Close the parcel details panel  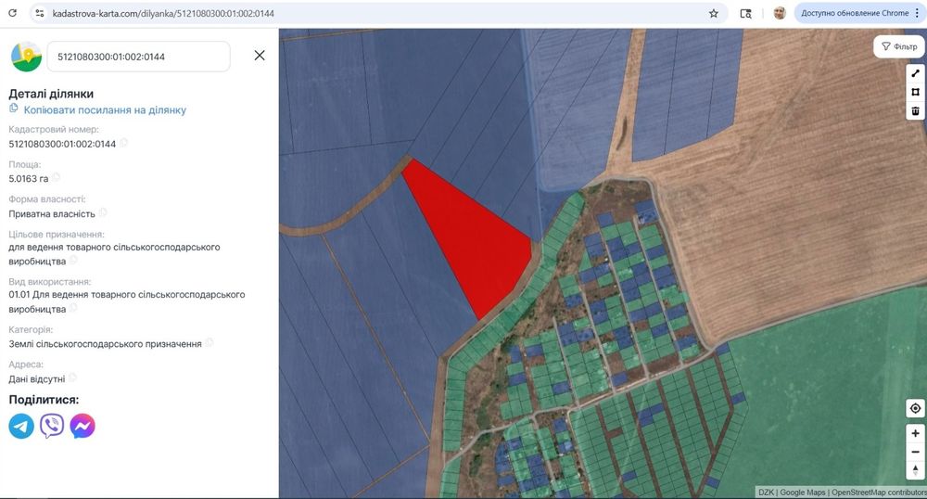point(260,56)
